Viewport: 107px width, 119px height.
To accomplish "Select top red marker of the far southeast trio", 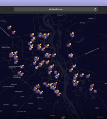I will (92, 86).
